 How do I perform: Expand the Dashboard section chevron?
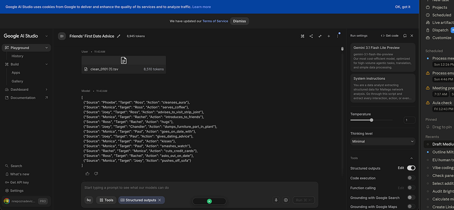(x=46, y=89)
